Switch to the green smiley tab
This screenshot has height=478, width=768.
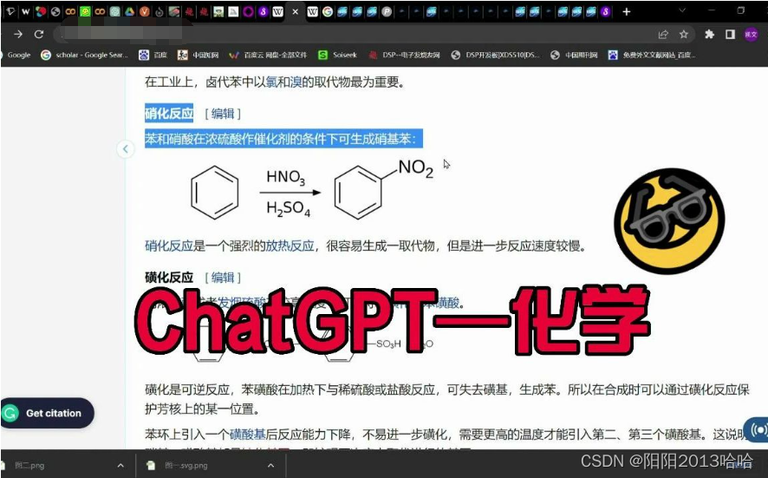click(x=85, y=11)
